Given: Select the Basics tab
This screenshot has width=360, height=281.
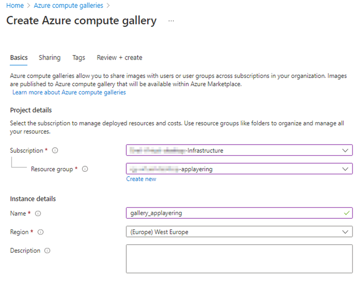Looking at the screenshot, I should (19, 57).
